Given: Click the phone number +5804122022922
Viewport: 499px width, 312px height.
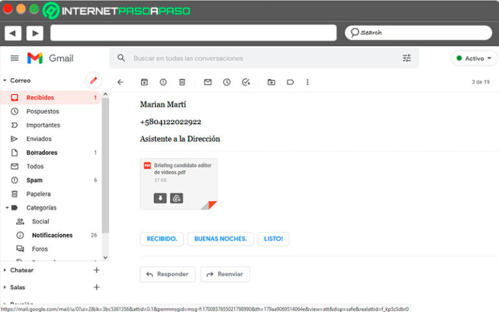Looking at the screenshot, I should pos(171,122).
